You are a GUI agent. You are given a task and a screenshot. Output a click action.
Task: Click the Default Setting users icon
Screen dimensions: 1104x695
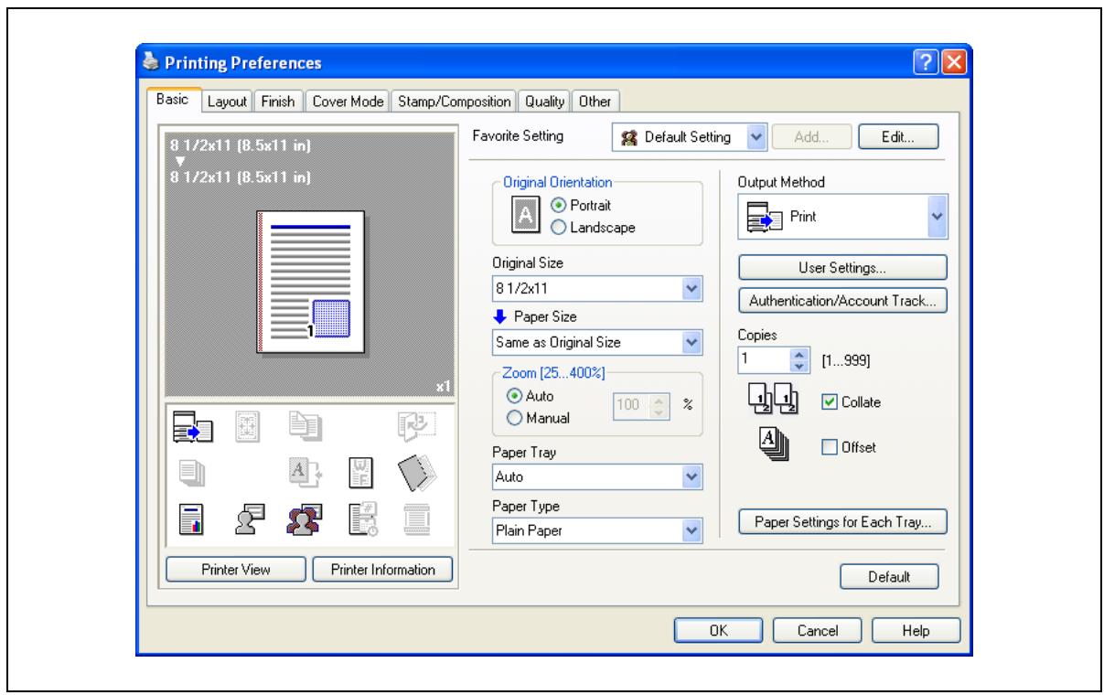click(630, 137)
